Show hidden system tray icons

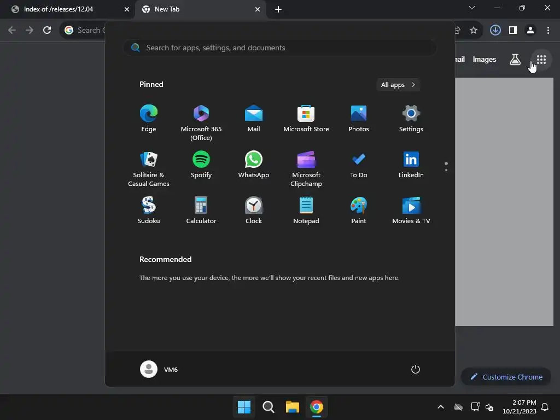point(441,407)
